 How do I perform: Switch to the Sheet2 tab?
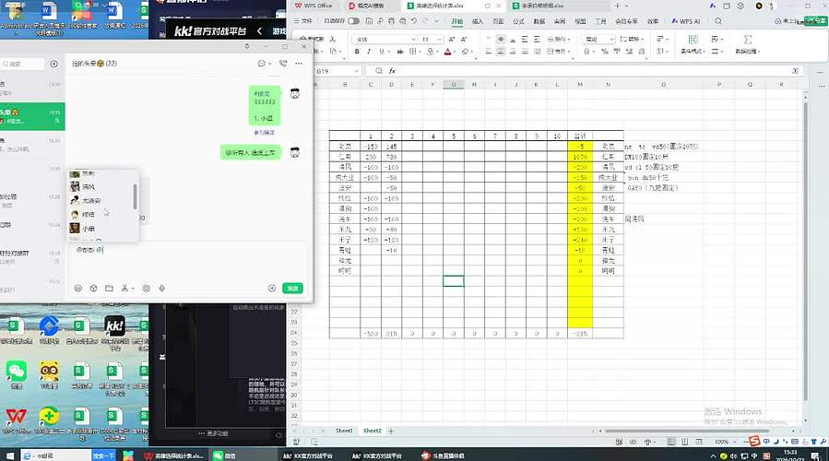pos(373,431)
